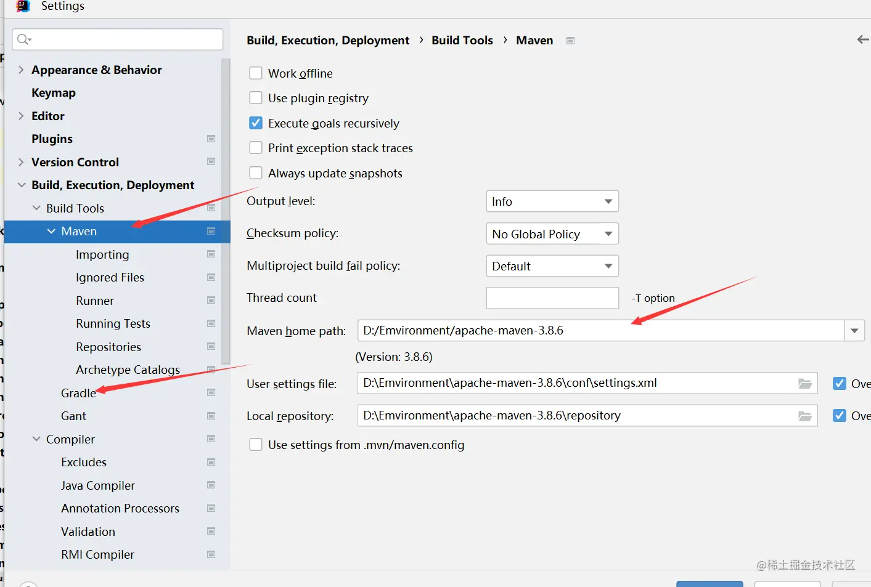Uncheck Execute goals recursively

[x=256, y=123]
